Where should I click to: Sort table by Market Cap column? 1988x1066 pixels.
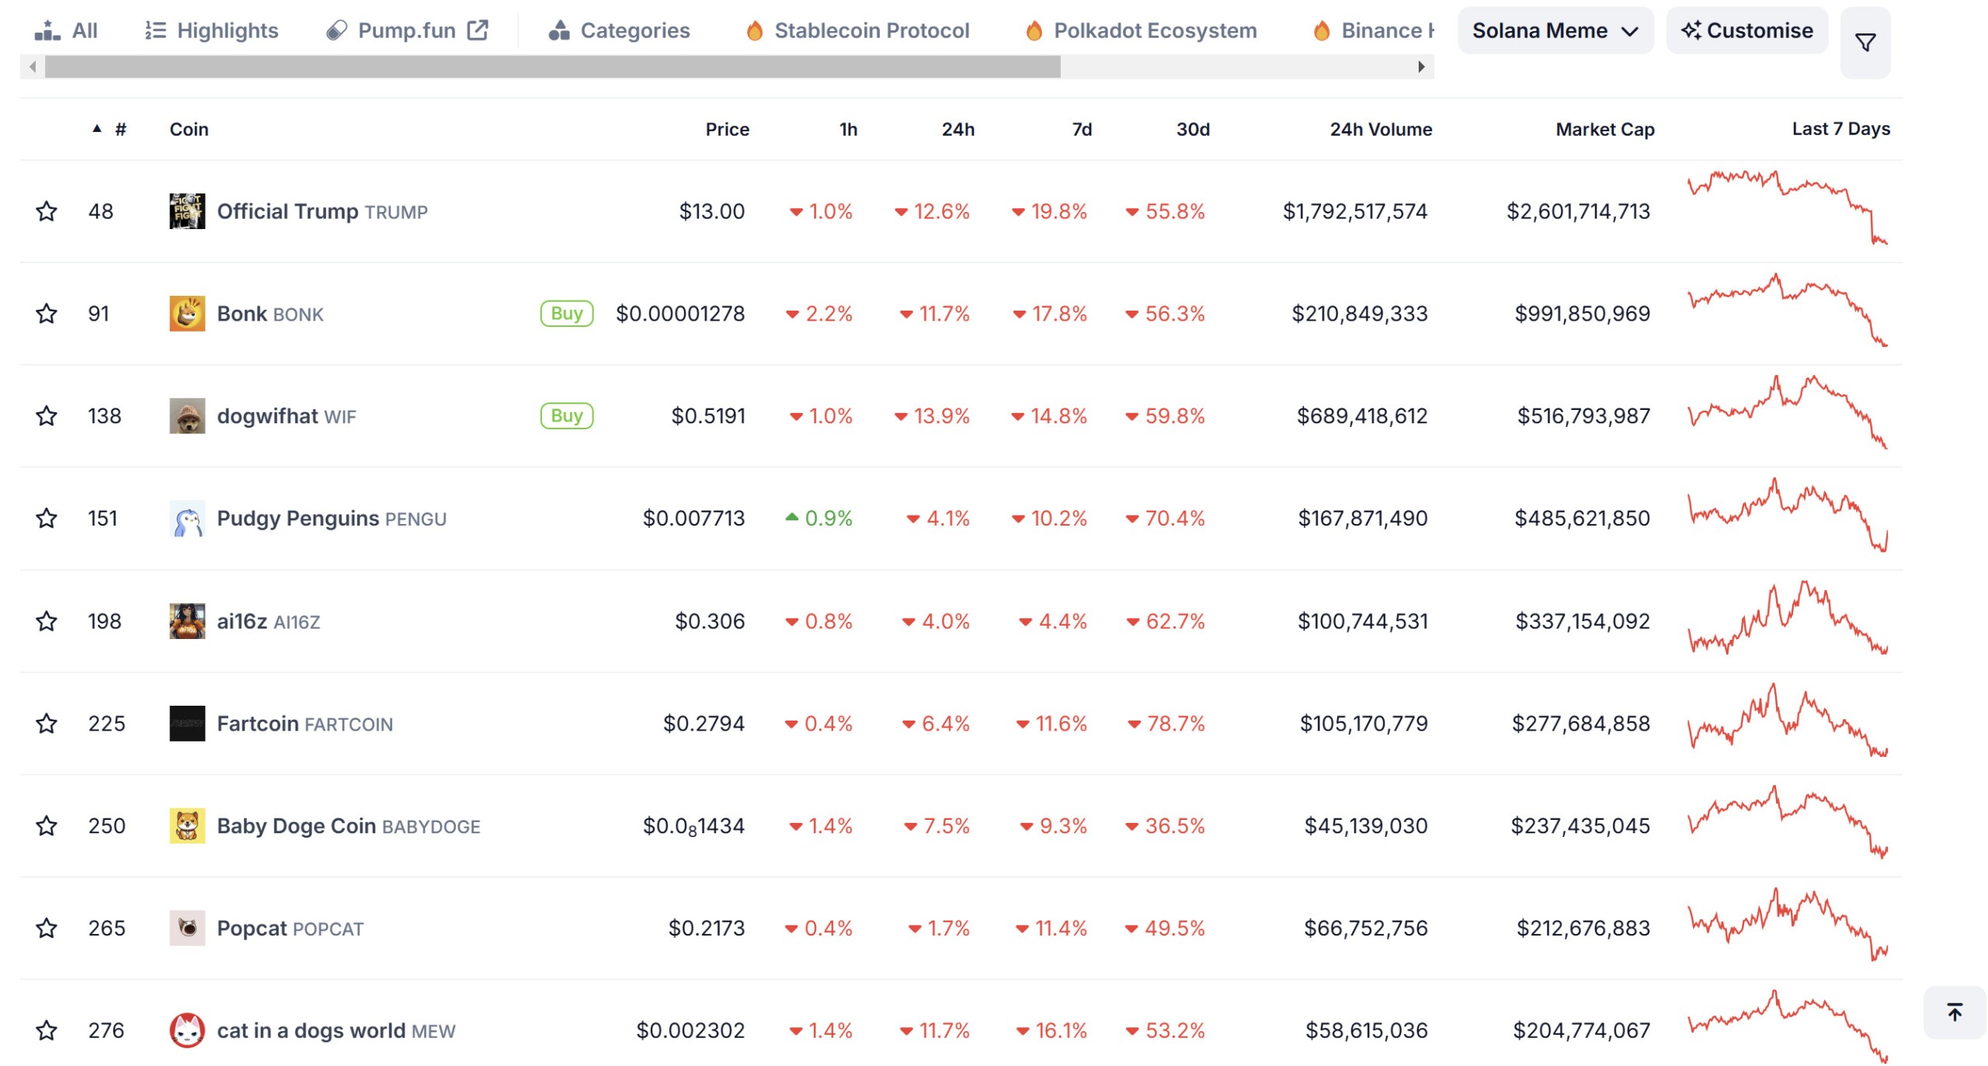[x=1604, y=129]
